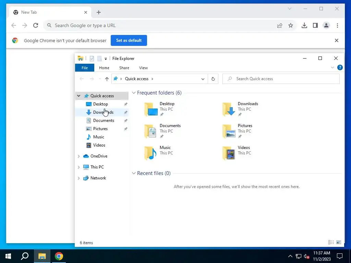The height and width of the screenshot is (263, 351).
Task: Expand Quick access breadcrumb arrow
Action: [x=153, y=79]
